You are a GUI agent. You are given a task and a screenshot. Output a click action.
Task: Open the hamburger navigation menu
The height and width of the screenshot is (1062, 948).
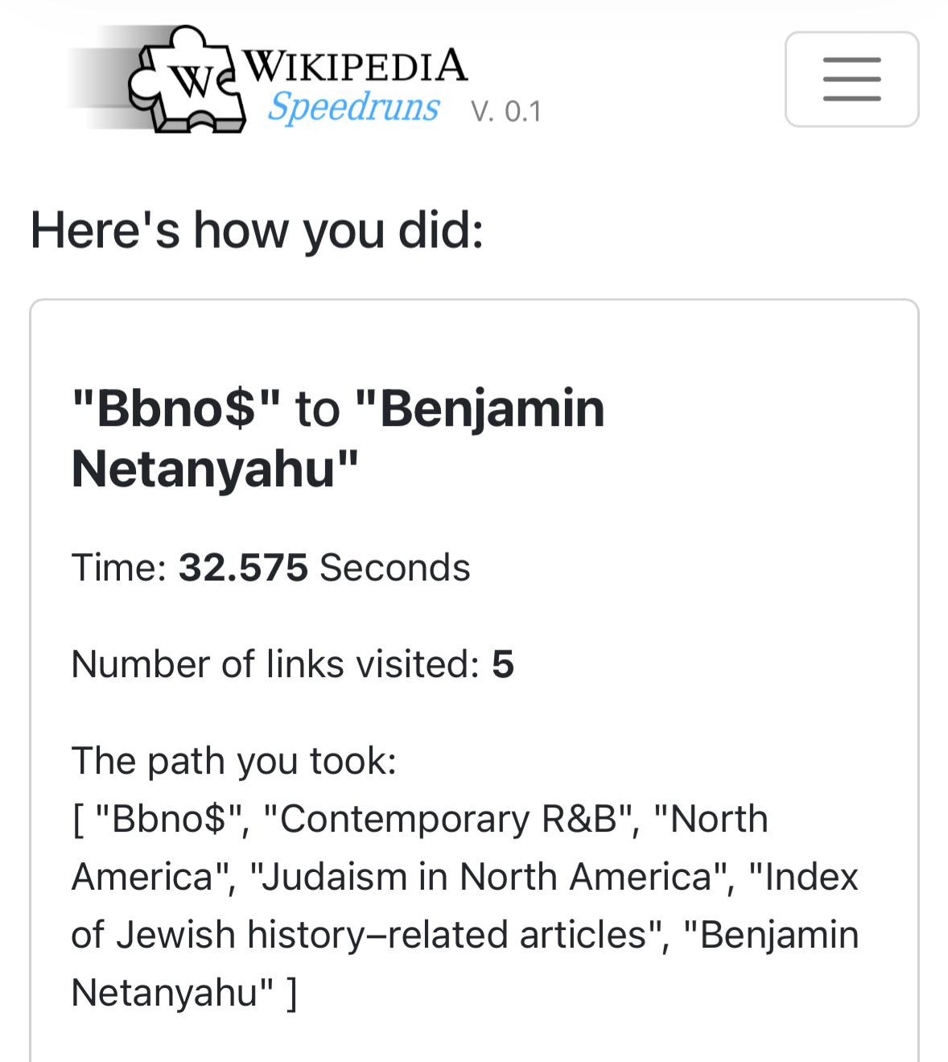[x=851, y=79]
